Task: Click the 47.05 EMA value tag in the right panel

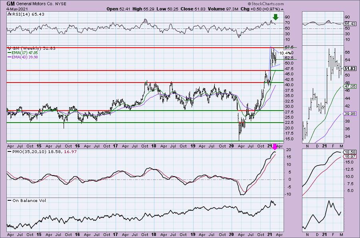Action: [350, 87]
